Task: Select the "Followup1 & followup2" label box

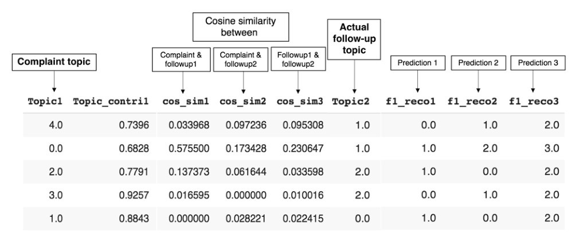Action: point(298,59)
